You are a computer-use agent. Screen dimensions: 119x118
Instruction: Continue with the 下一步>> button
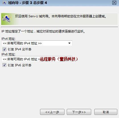79,112
